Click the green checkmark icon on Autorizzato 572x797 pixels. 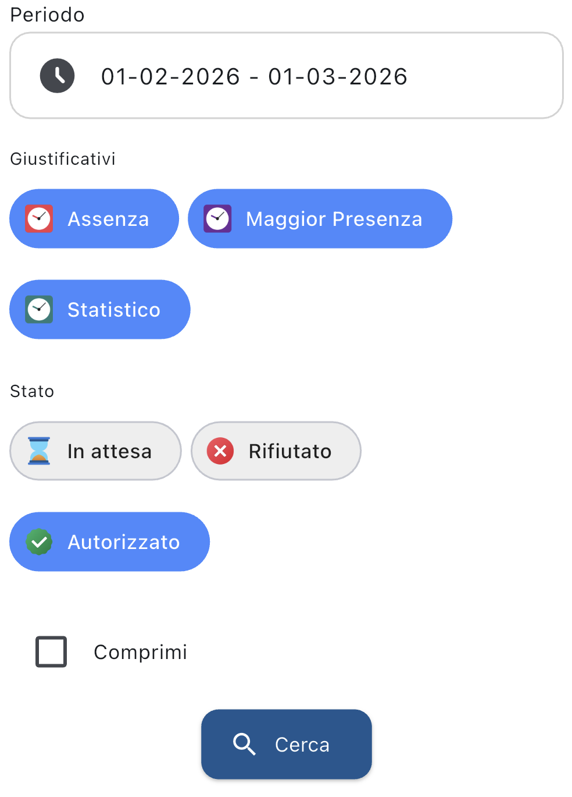coord(39,542)
